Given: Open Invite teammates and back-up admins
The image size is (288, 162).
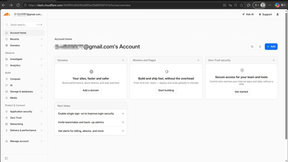Looking at the screenshot, I should click(91, 122).
